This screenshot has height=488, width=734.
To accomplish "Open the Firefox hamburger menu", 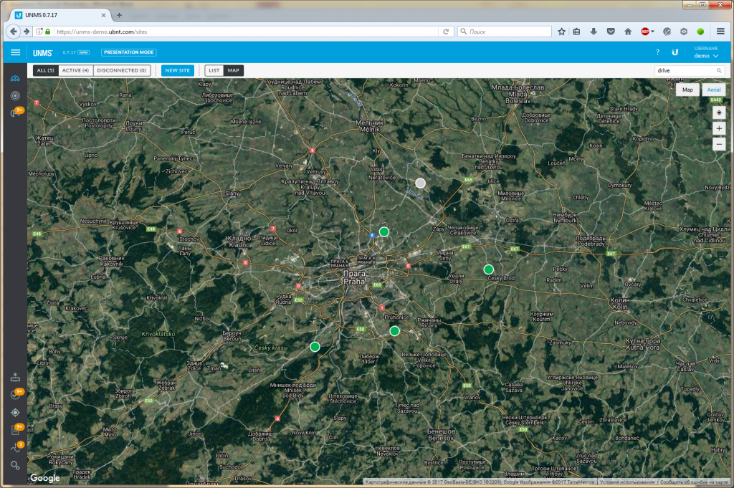I will coord(720,32).
